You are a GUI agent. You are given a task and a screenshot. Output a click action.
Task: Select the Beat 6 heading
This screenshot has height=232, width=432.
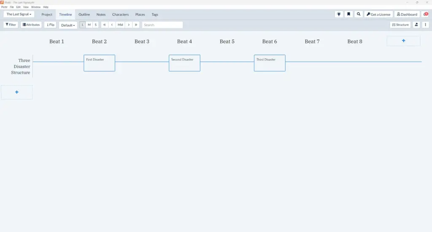270,42
